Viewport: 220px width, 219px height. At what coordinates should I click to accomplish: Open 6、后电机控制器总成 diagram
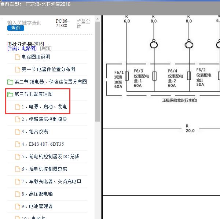[44, 169]
